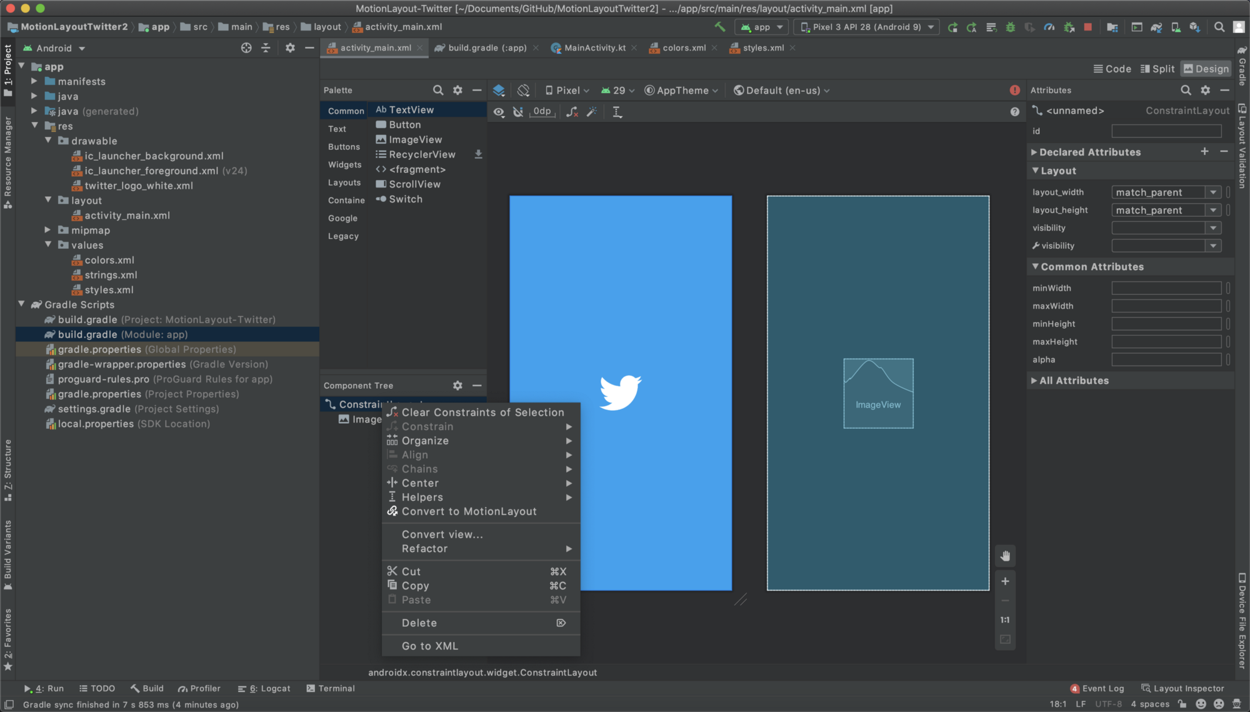
Task: Choose Convert to MotionLayout menu entry
Action: click(x=469, y=511)
